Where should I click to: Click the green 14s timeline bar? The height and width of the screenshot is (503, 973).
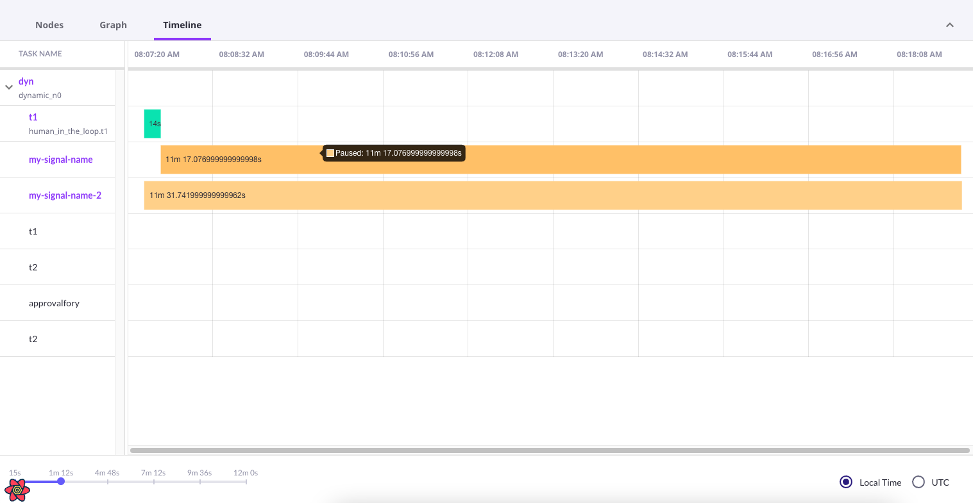click(x=153, y=124)
